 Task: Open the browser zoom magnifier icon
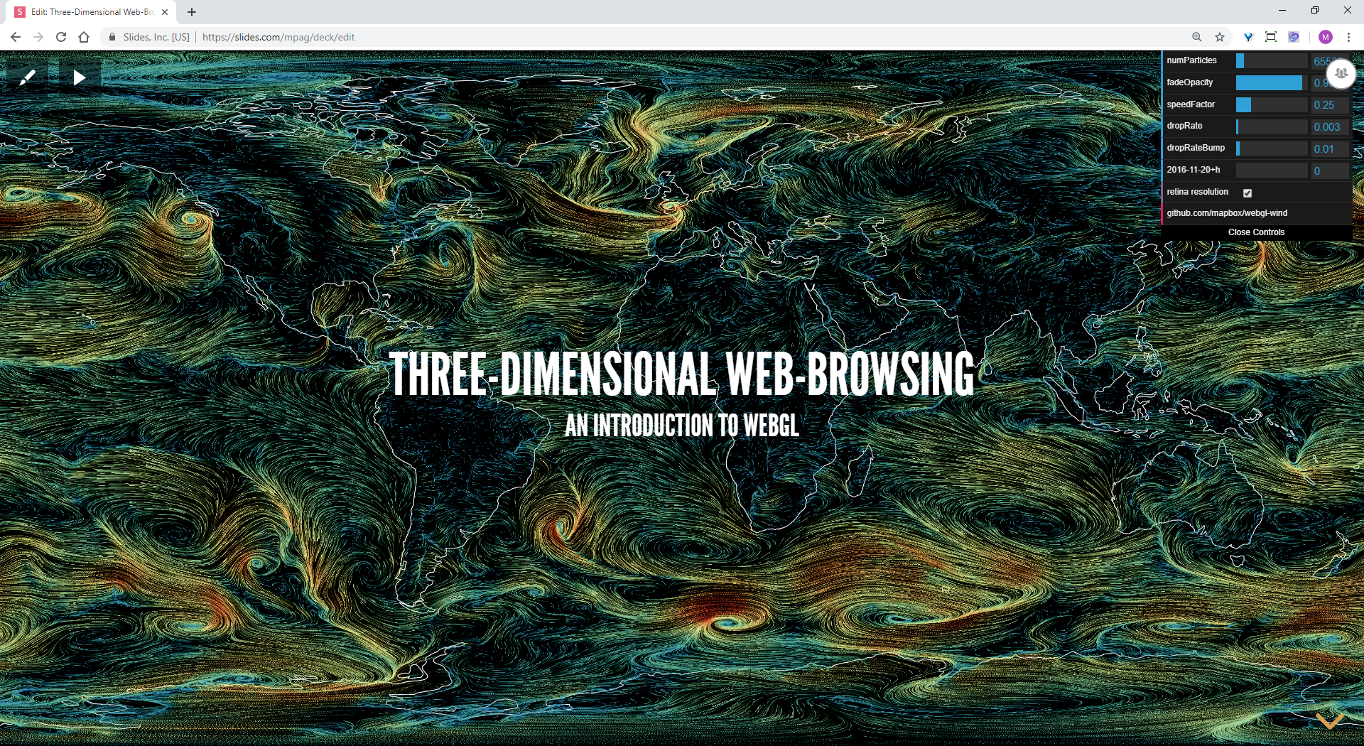[x=1197, y=37]
